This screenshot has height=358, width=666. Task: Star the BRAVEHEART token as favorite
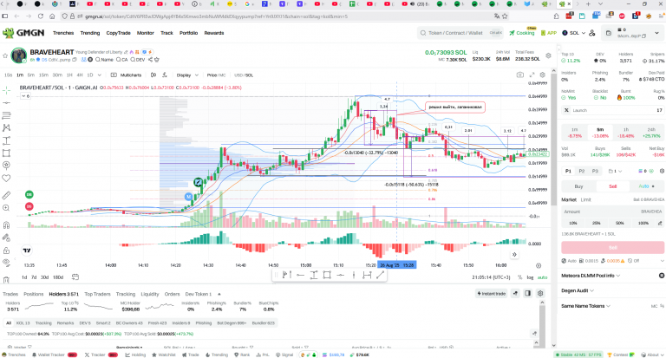click(5, 55)
